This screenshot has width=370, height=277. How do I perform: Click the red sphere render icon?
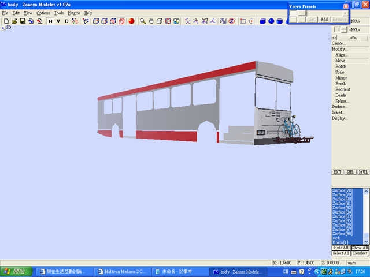coord(131,21)
